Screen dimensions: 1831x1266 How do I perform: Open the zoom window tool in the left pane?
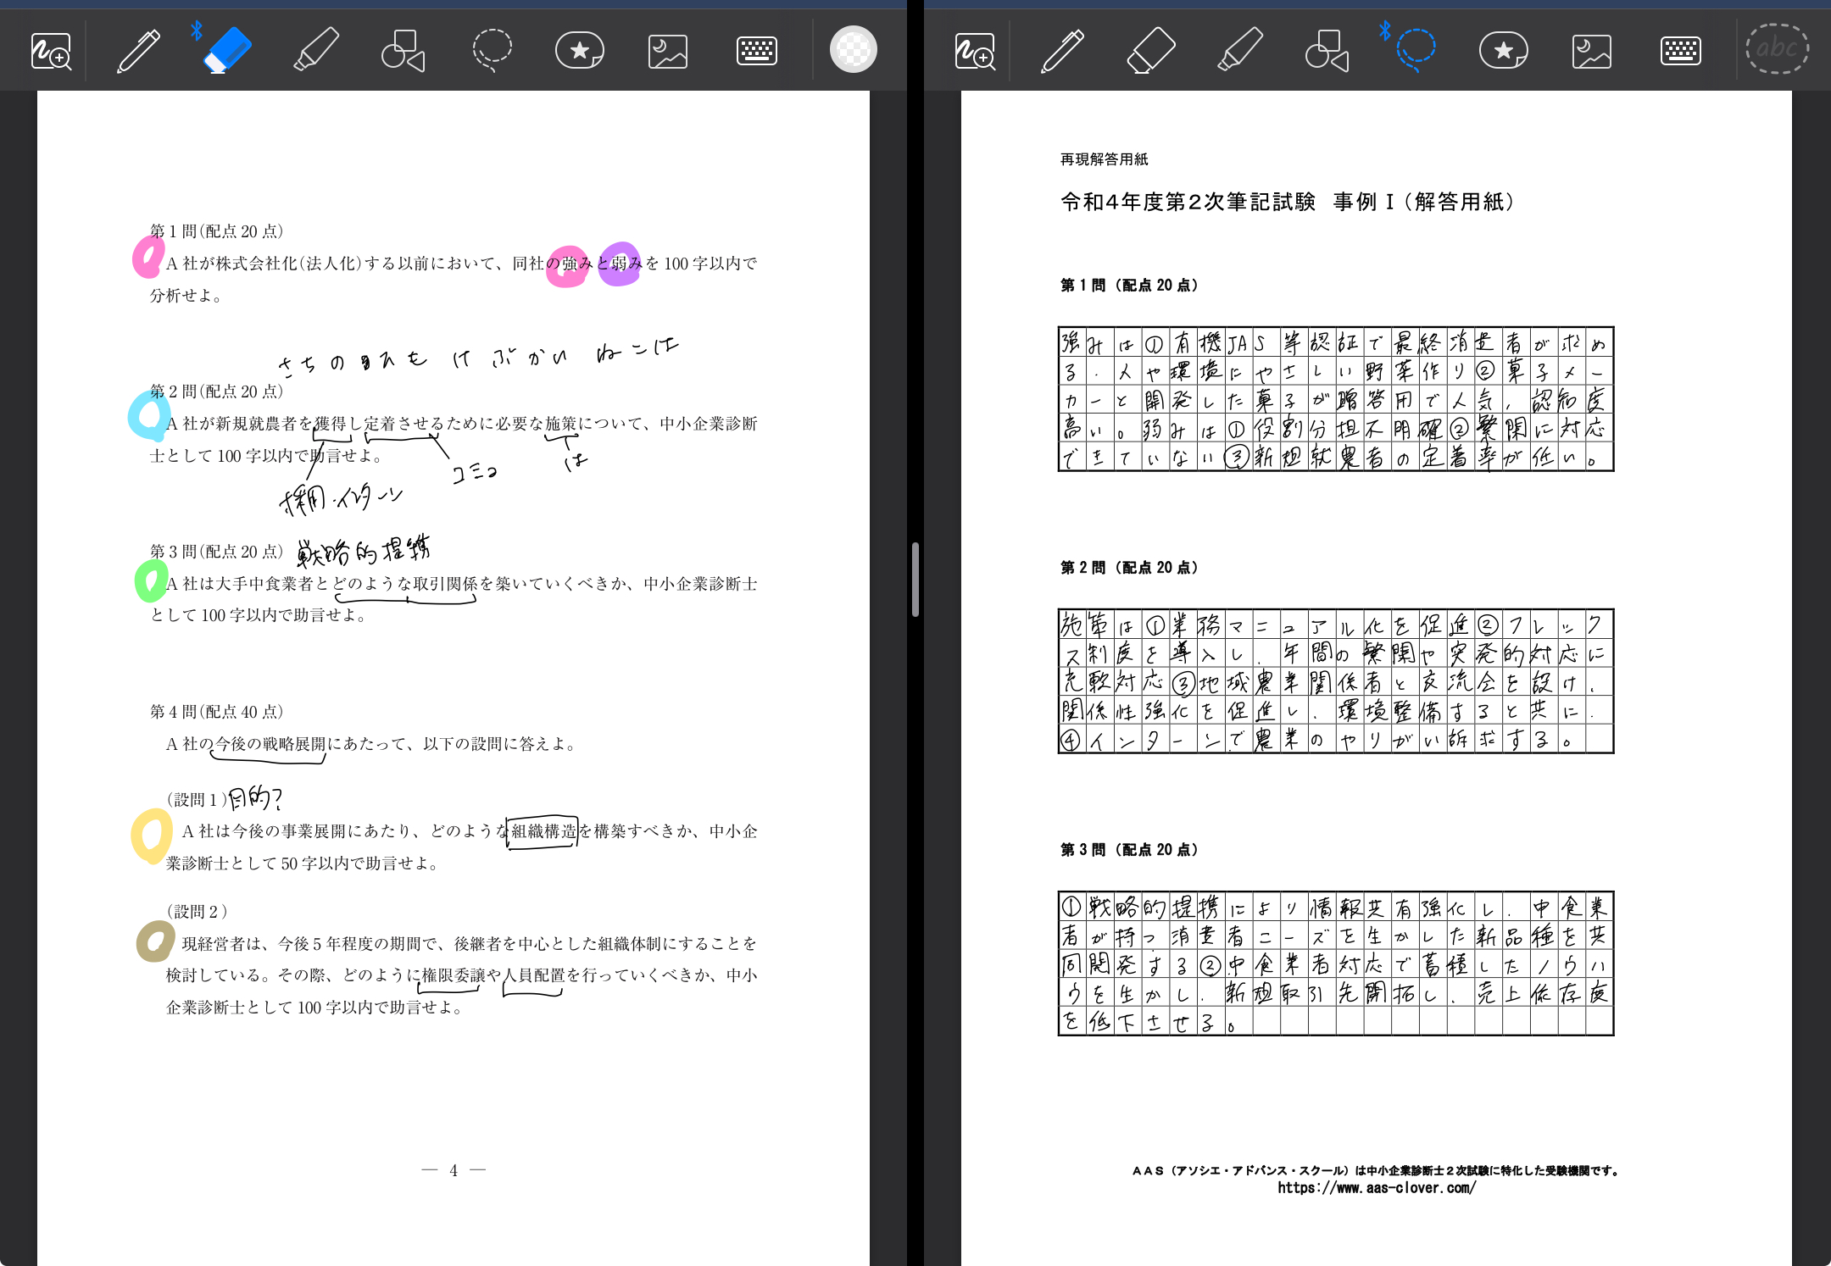(x=51, y=50)
